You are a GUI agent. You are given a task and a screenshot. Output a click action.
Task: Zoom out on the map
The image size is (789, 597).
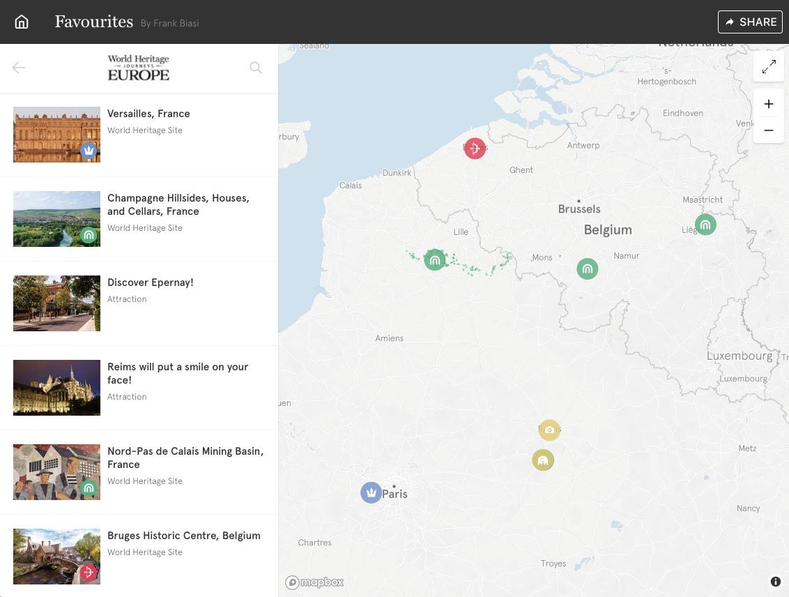click(x=768, y=130)
